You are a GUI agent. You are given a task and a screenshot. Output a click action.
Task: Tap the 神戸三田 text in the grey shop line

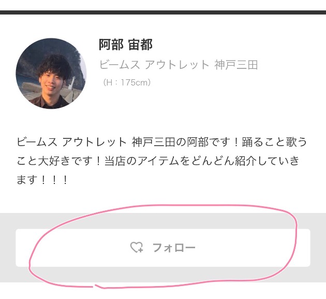[x=236, y=65]
